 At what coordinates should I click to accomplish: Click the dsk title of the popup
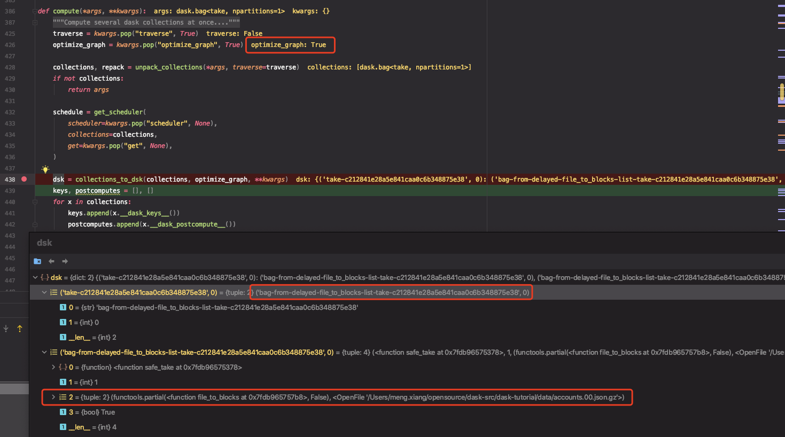(44, 243)
